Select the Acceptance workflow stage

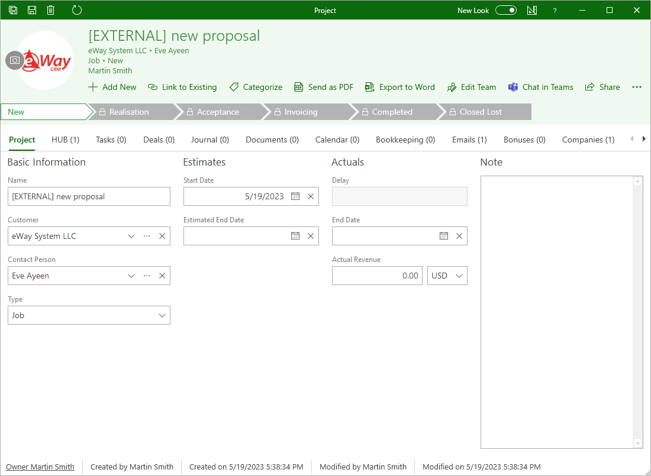click(221, 112)
